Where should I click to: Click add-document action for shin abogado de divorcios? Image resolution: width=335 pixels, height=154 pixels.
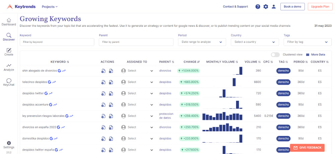pos(104,71)
